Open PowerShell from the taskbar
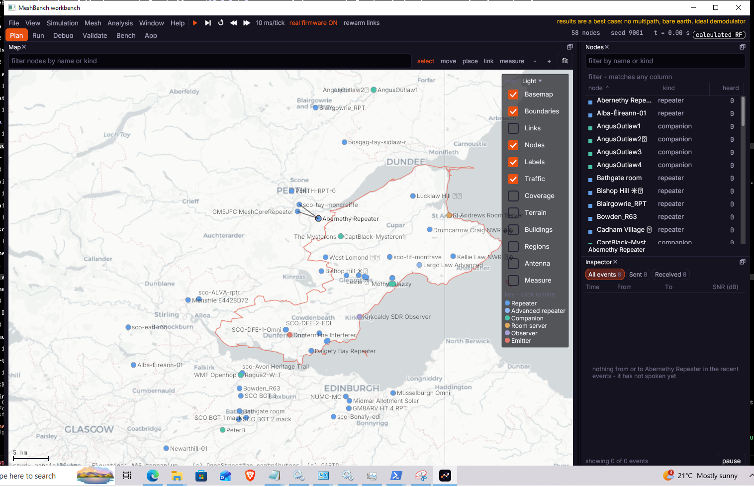Image resolution: width=754 pixels, height=487 pixels. pos(396,476)
